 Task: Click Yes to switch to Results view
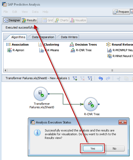93,149
